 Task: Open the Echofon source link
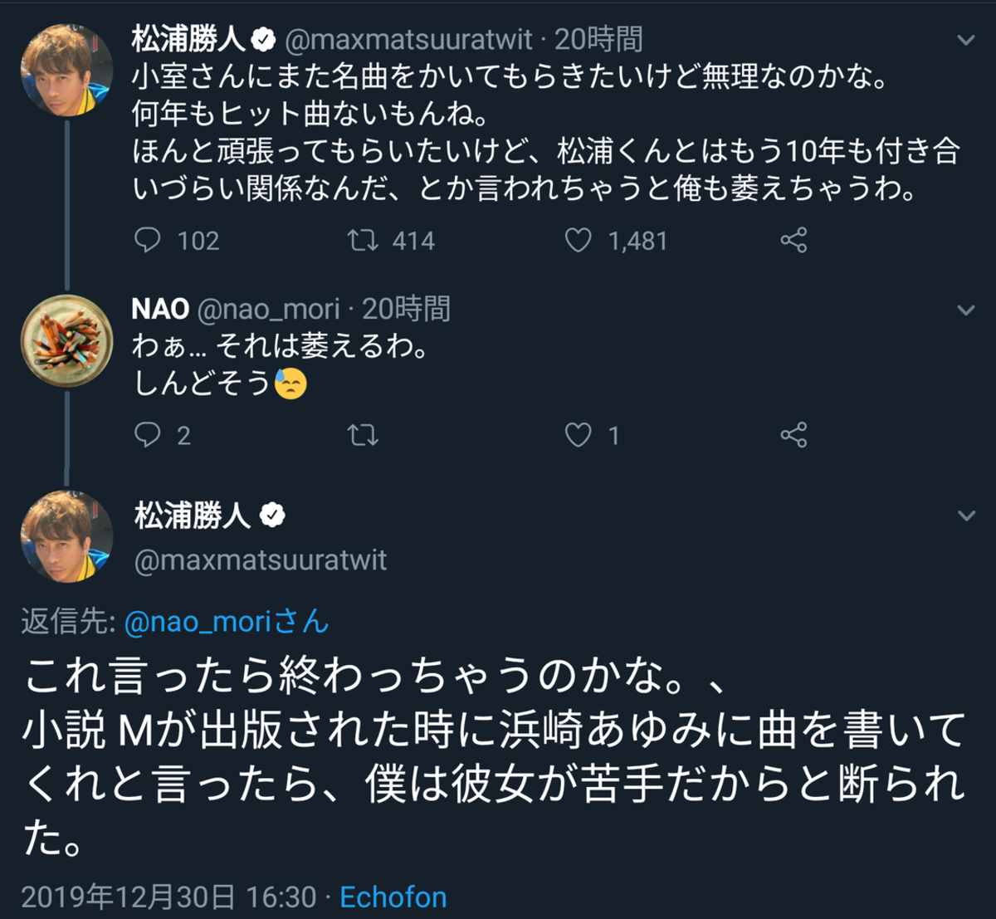coord(393,897)
